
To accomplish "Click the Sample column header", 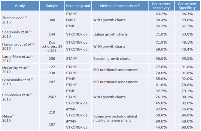I will [x=52, y=5].
